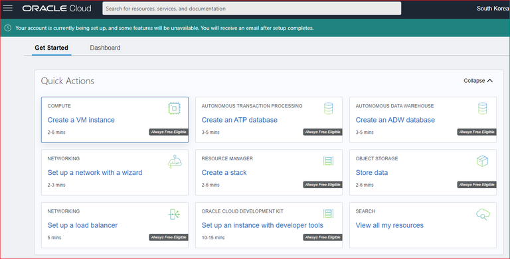Screen dimensions: 510x259
Task: Select the Get Started tab
Action: click(51, 48)
